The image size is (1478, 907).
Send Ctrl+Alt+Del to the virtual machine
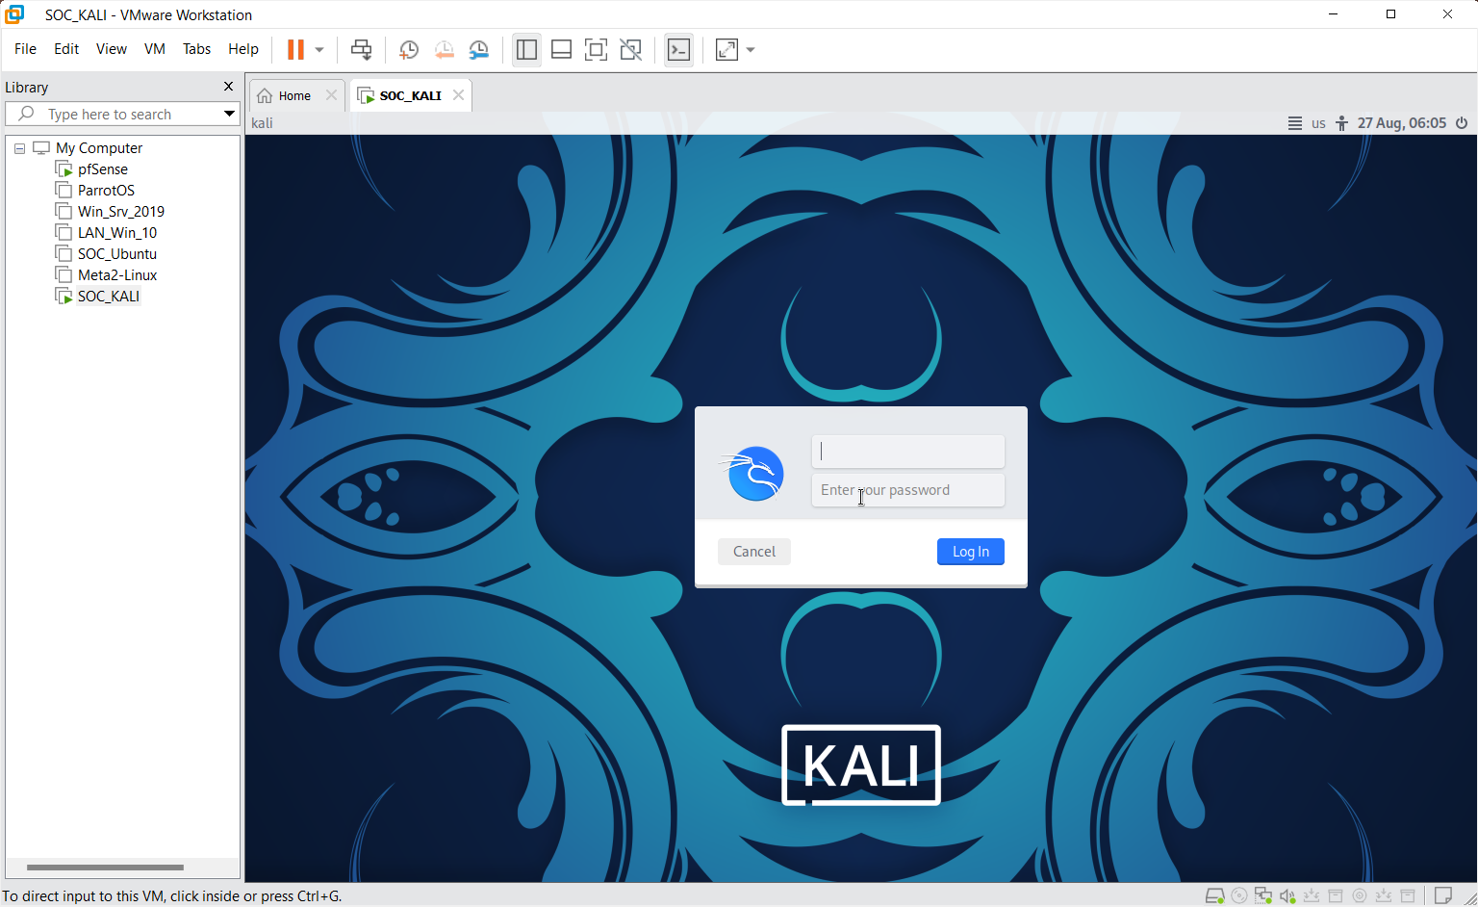pos(361,49)
